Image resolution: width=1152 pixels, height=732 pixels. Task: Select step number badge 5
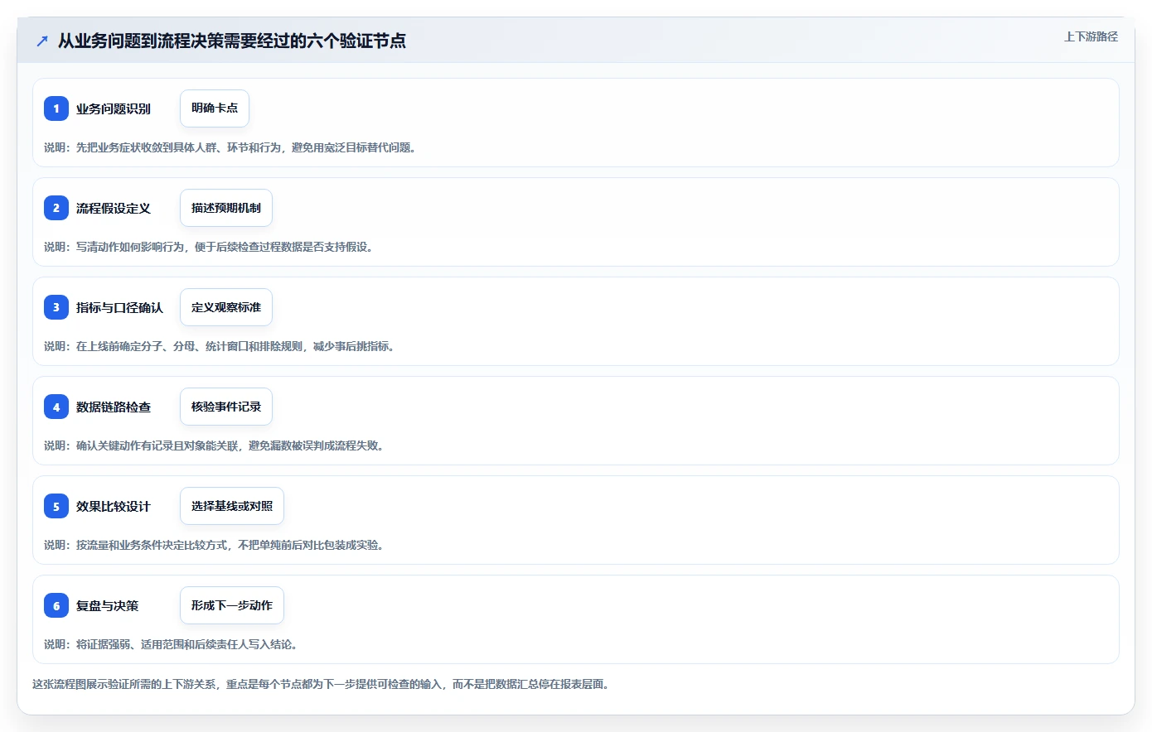(x=56, y=506)
